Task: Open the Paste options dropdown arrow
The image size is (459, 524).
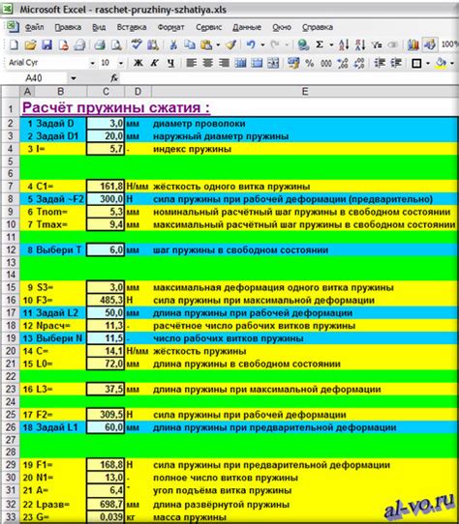Action: coord(218,44)
